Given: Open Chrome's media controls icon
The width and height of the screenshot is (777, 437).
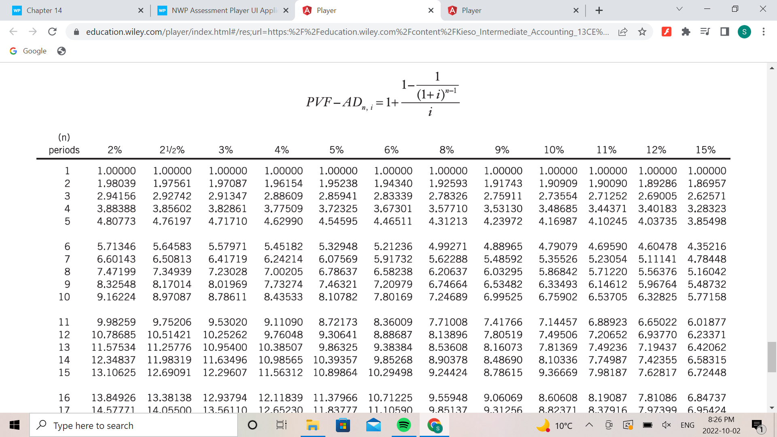Looking at the screenshot, I should (705, 32).
